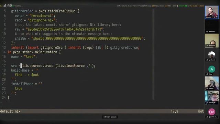Viewport: 220px width, 124px height.
Task: Click the buildPhase attribute on line 18
Action: point(20,70)
